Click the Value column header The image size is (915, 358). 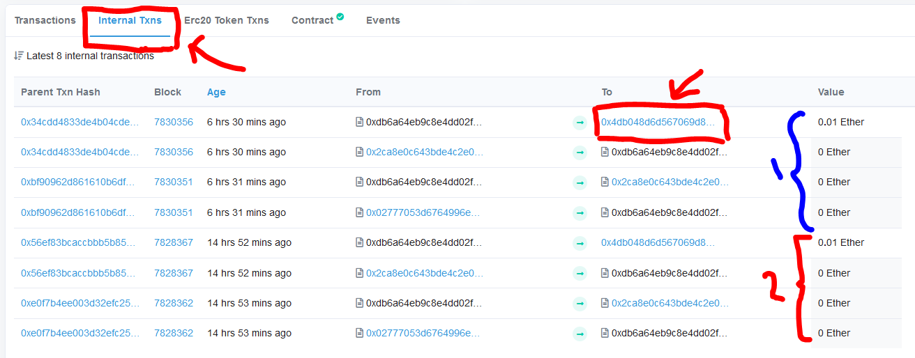click(x=831, y=92)
